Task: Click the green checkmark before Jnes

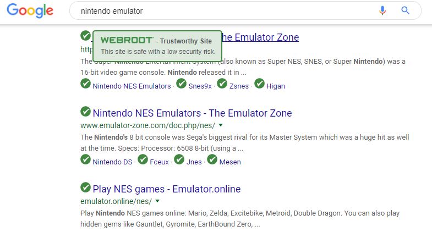Action: (179, 160)
